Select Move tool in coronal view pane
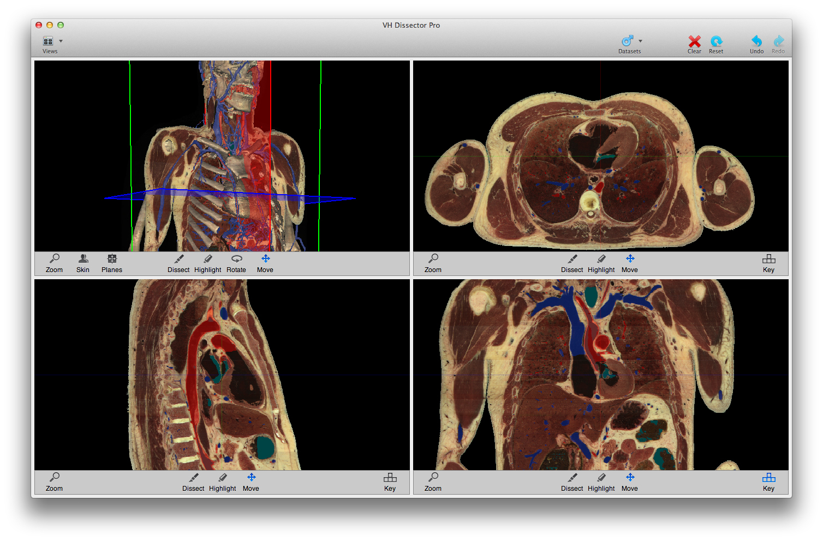823x541 pixels. [630, 482]
